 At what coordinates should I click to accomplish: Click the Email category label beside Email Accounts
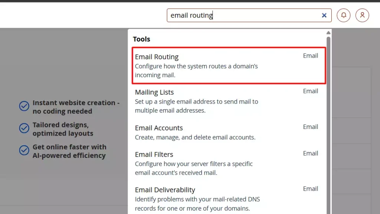tap(311, 127)
